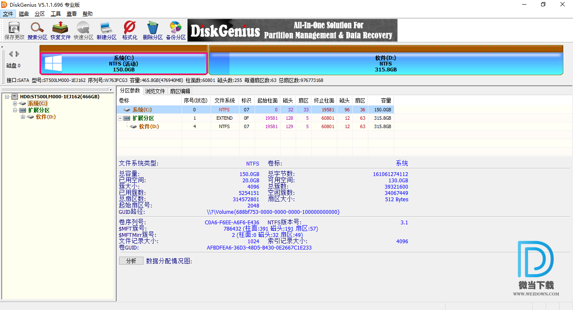Open the 文件 menu
This screenshot has width=573, height=310.
[8, 14]
